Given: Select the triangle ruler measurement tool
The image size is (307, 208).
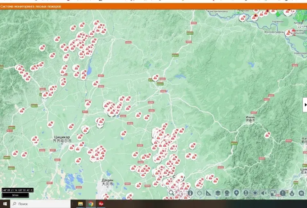Looking at the screenshot, I should tap(208, 193).
